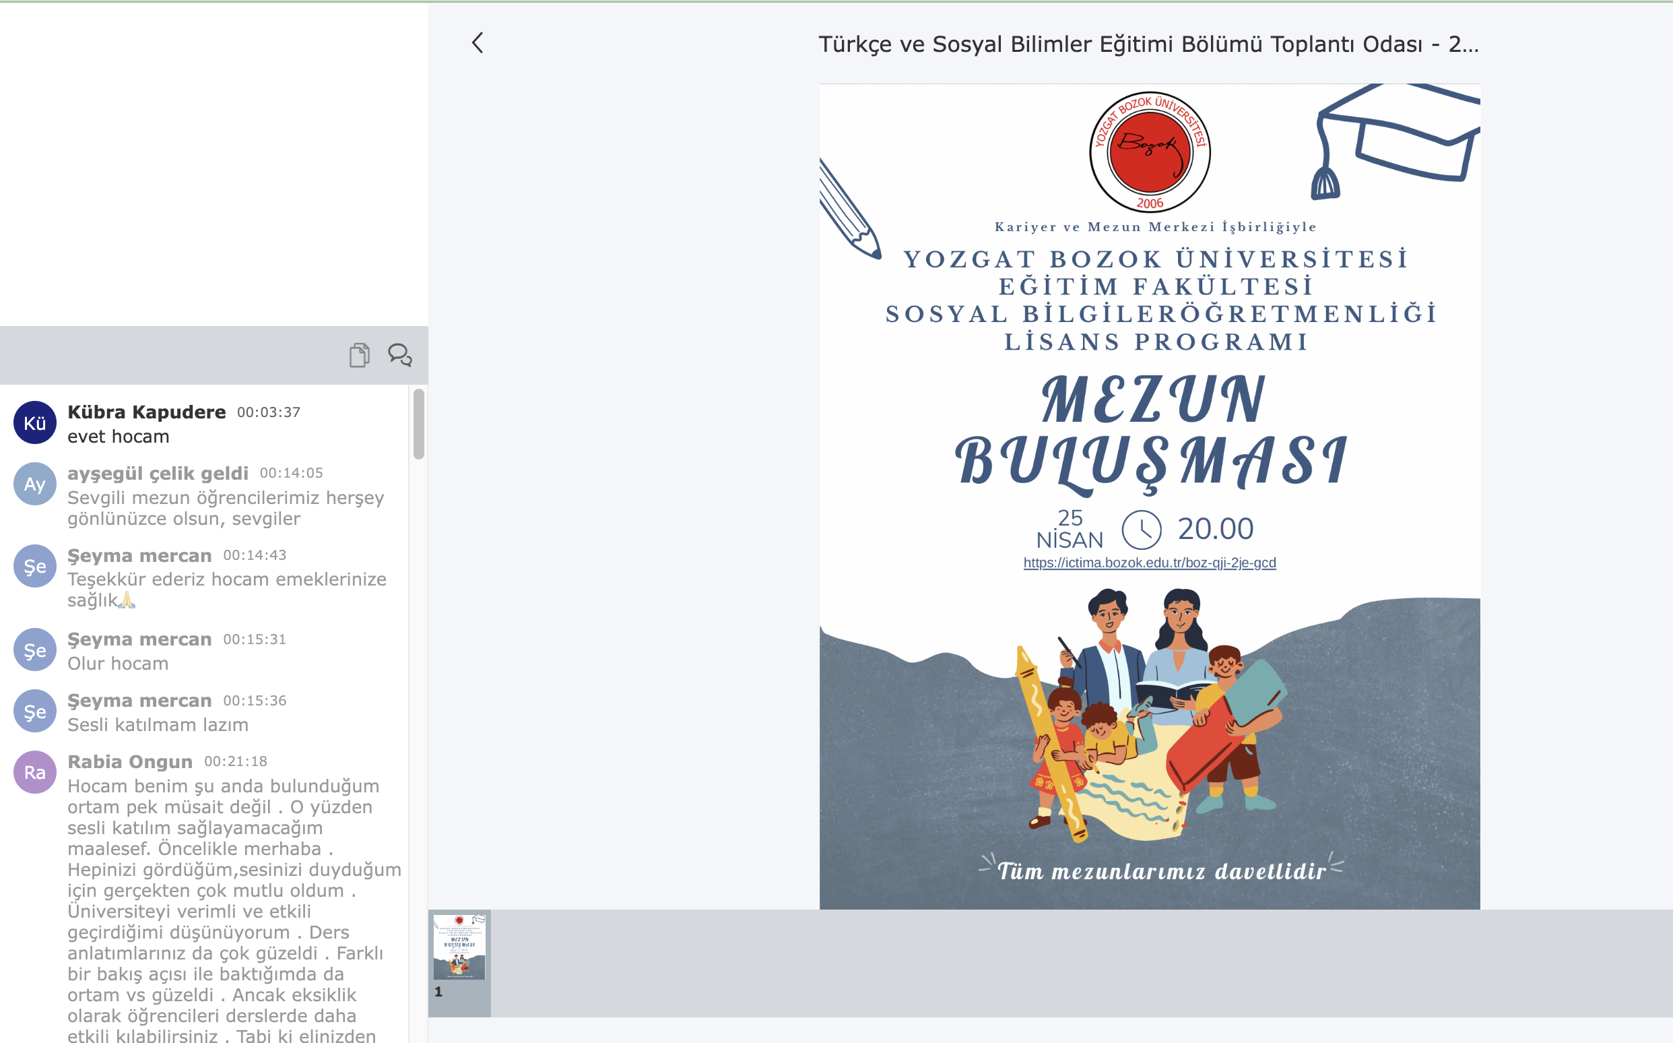This screenshot has height=1043, width=1673.
Task: Click message starting 'Sevgili mezun öğrencilerimiz'
Action: [x=226, y=509]
